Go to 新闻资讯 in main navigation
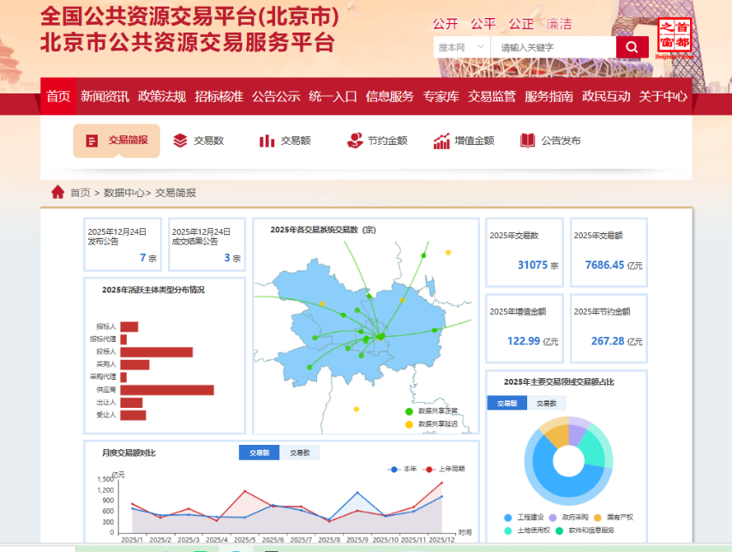This screenshot has height=552, width=732. (105, 96)
